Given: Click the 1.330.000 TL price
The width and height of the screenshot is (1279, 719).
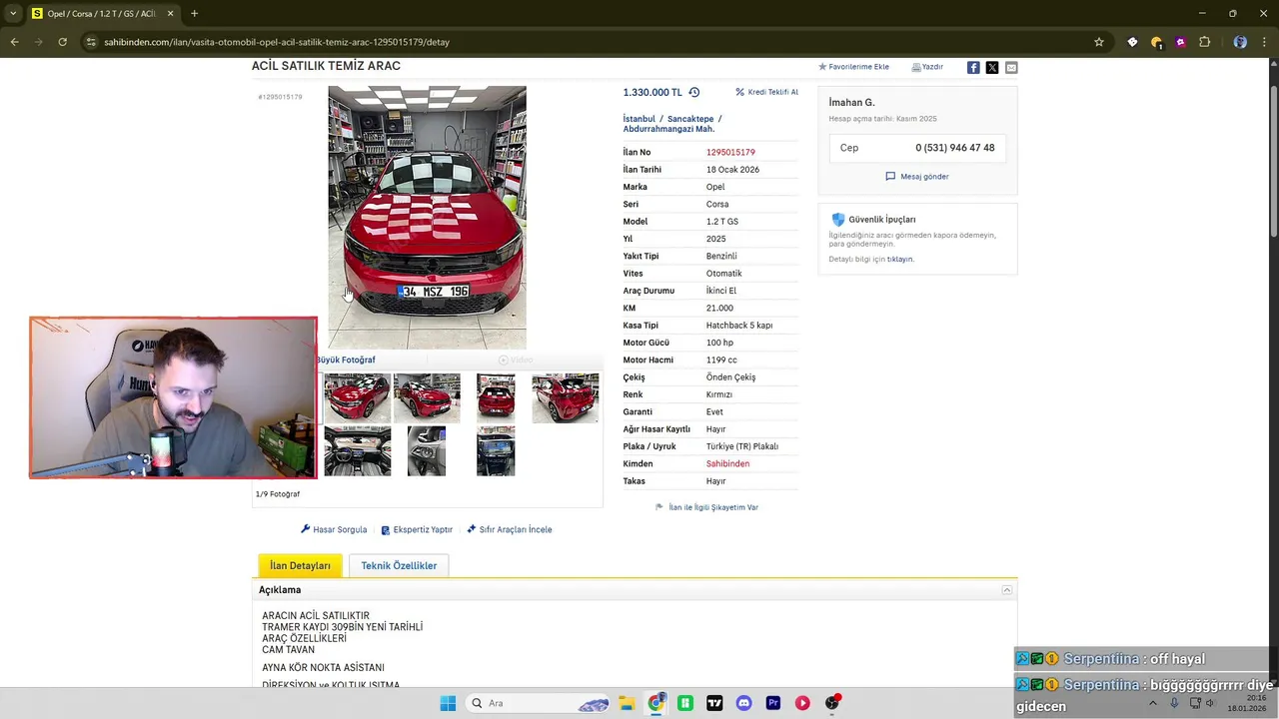Looking at the screenshot, I should coord(652,92).
